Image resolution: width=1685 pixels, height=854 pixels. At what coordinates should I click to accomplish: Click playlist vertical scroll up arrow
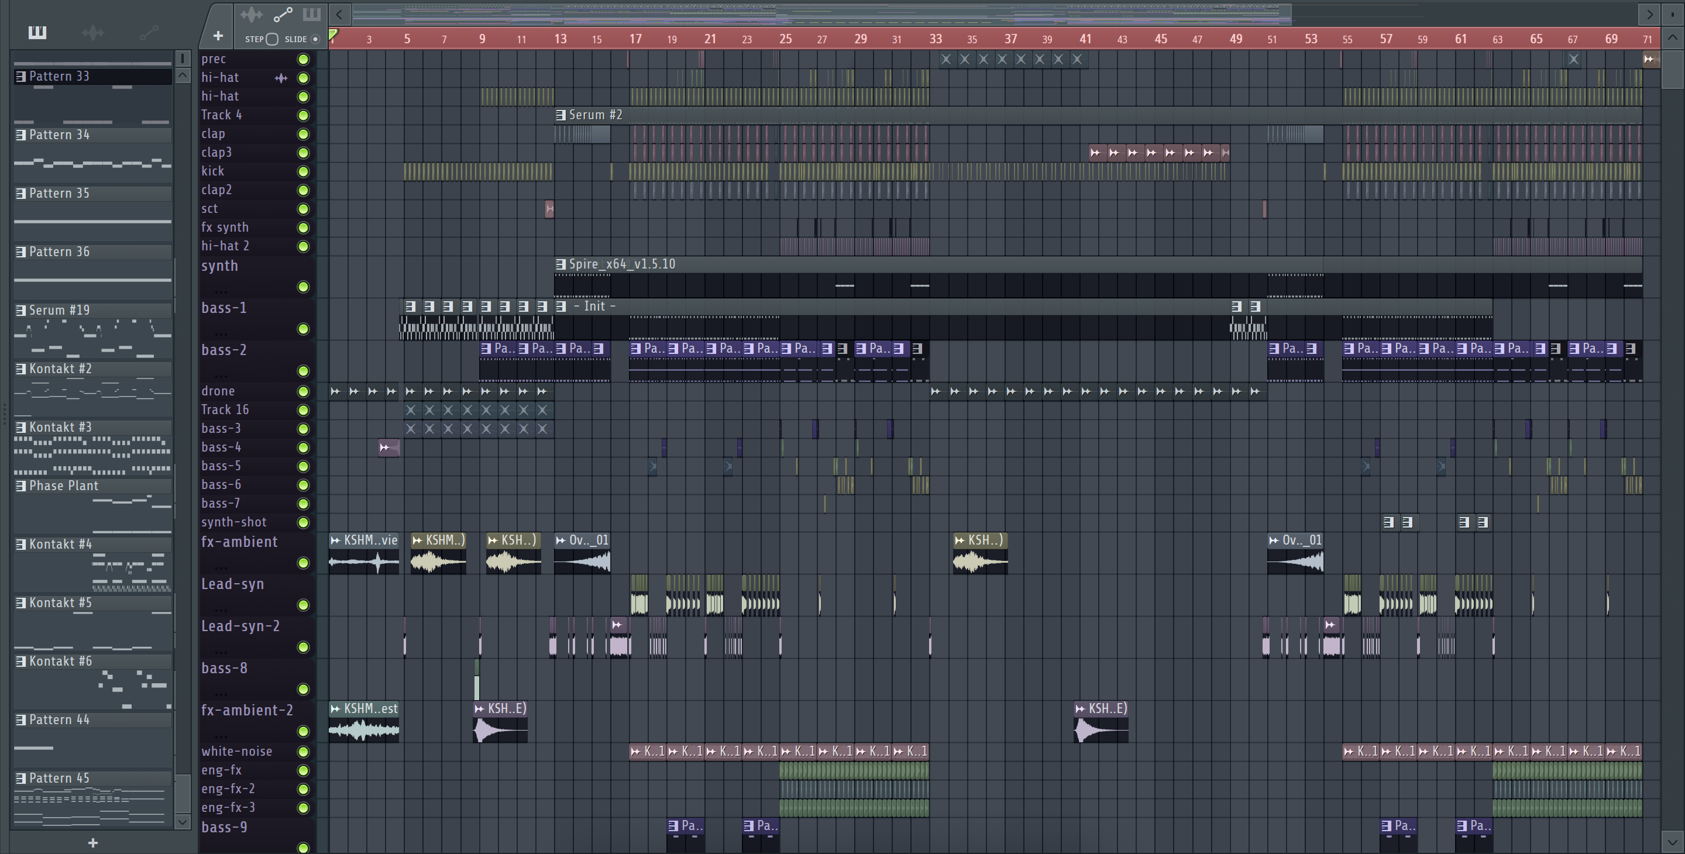pyautogui.click(x=1673, y=38)
